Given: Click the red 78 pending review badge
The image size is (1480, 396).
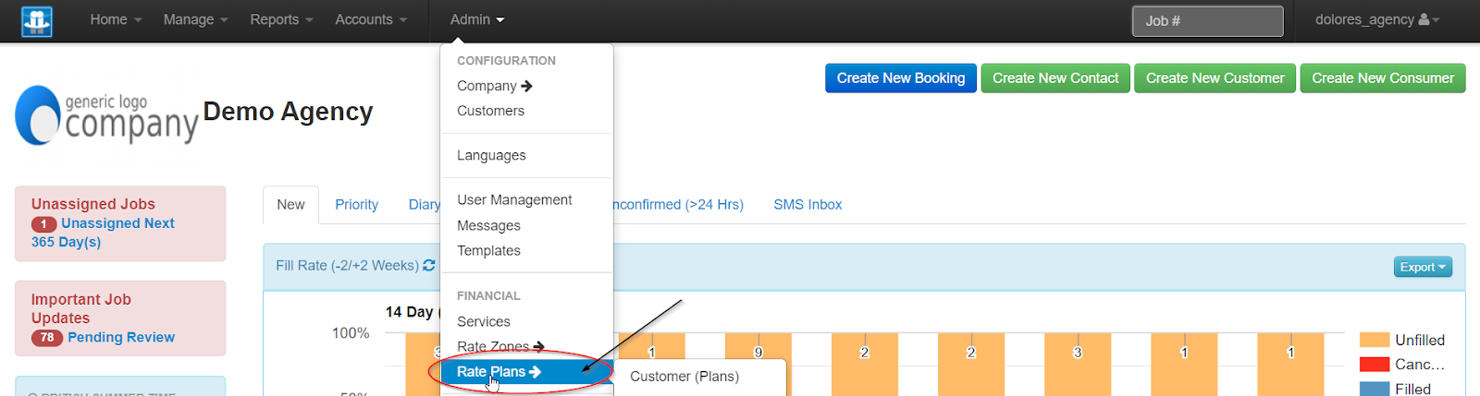Looking at the screenshot, I should point(46,338).
